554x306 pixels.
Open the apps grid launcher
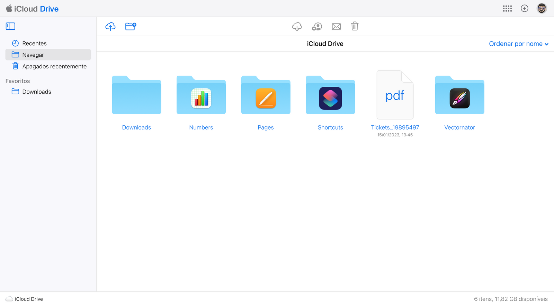pyautogui.click(x=507, y=9)
